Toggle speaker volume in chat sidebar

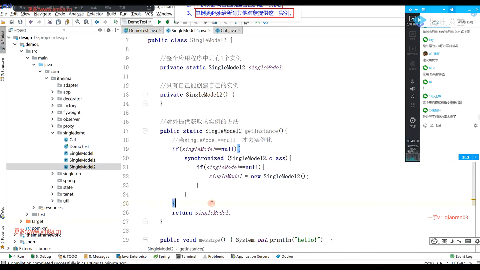[412, 89]
